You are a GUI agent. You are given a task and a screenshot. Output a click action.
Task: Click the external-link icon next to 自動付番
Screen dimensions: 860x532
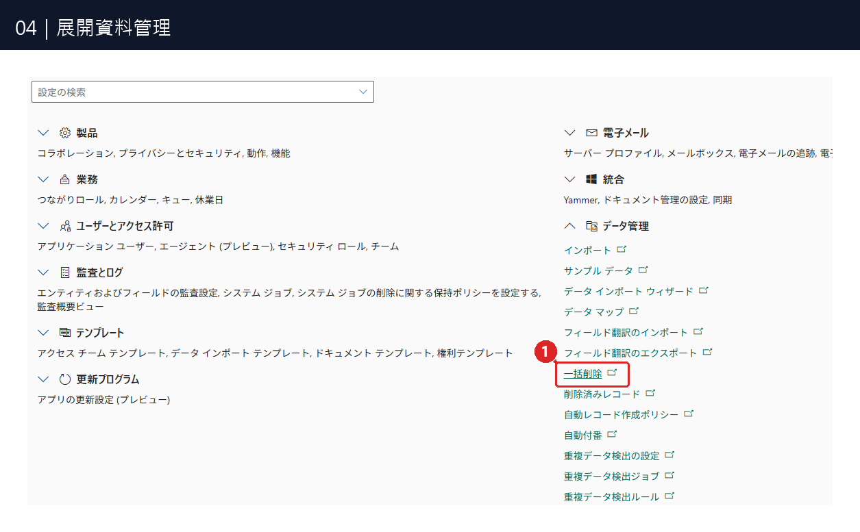point(613,434)
